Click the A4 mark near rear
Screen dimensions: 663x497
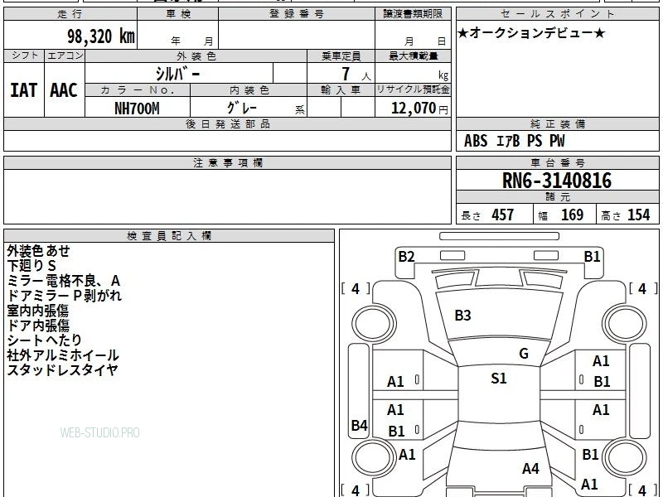pos(530,469)
